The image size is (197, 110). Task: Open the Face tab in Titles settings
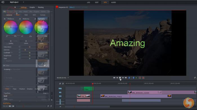pos(15,89)
